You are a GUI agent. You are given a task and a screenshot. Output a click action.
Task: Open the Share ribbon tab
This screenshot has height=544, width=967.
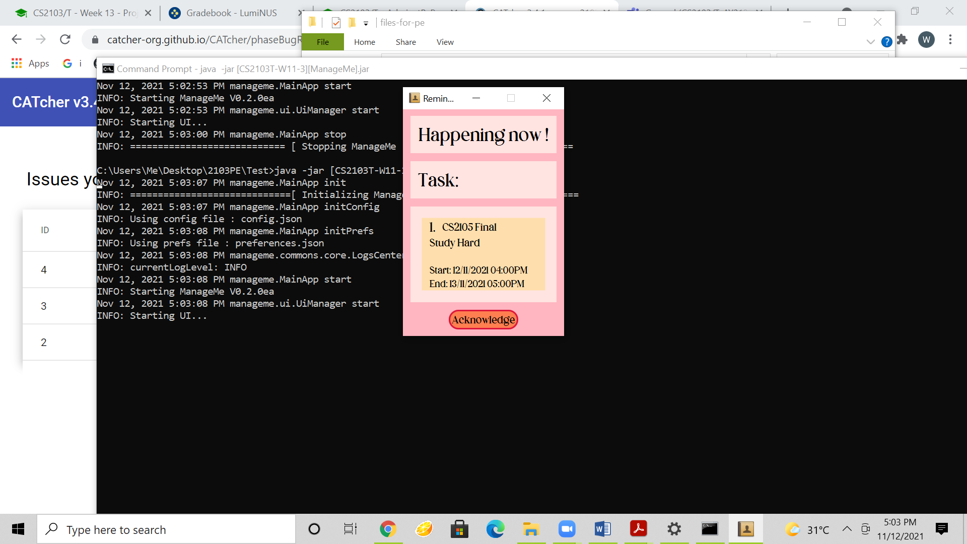coord(405,42)
